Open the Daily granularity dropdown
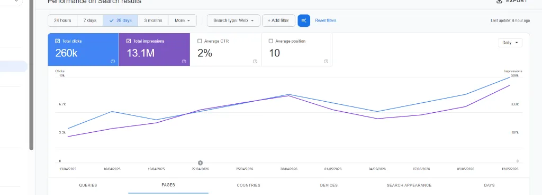542x195 pixels. tap(510, 43)
